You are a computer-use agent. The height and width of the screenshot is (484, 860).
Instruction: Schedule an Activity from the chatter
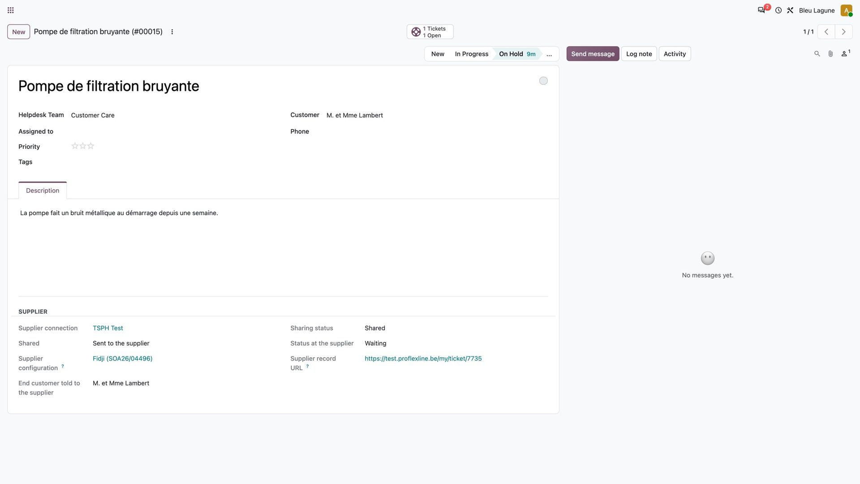click(x=675, y=54)
